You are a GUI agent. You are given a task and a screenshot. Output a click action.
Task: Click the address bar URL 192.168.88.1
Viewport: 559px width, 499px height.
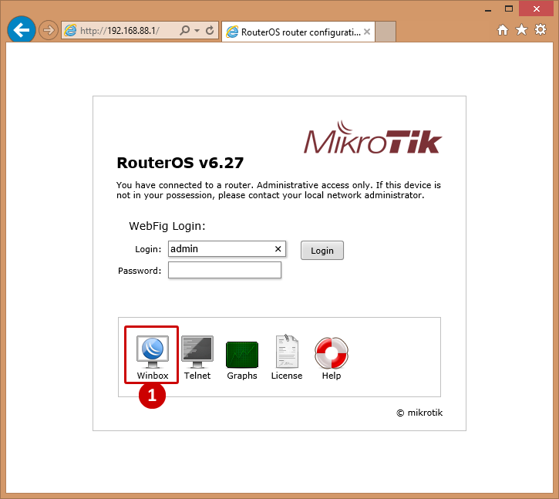coord(120,31)
